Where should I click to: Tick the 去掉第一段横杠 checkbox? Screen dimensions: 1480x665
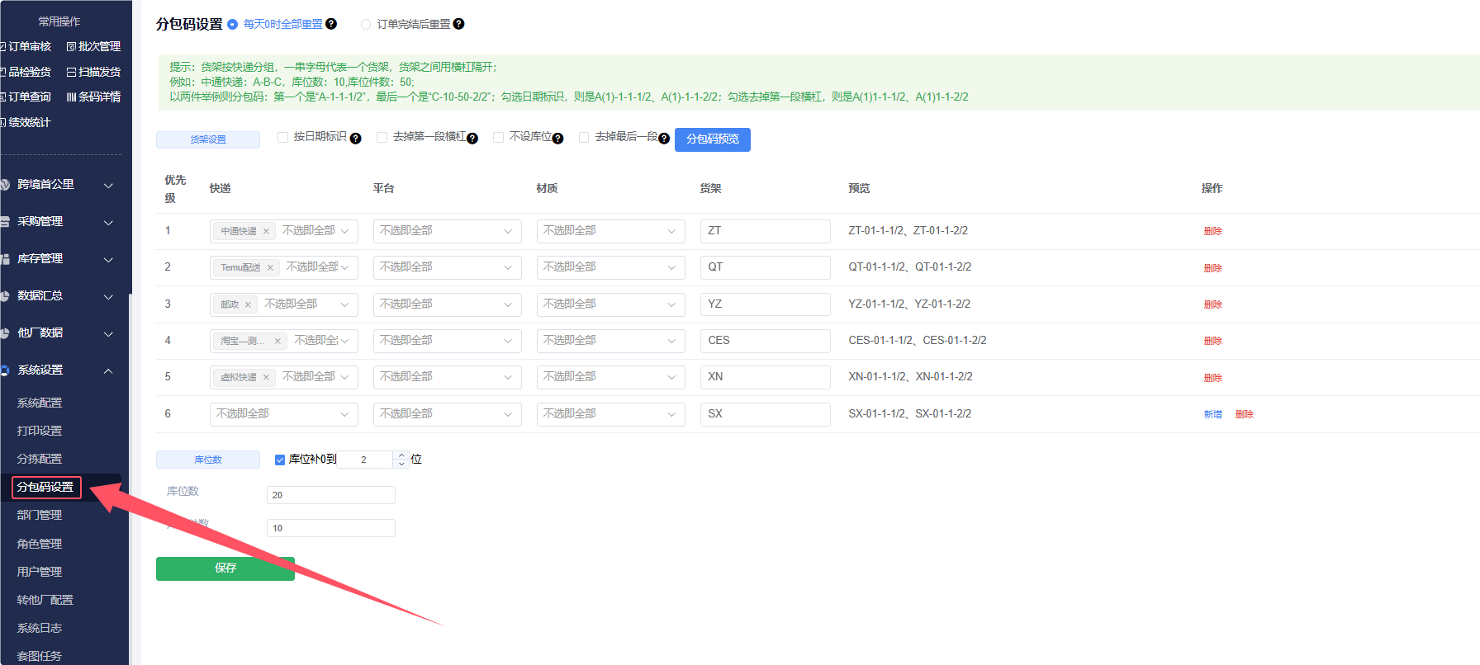(x=382, y=137)
